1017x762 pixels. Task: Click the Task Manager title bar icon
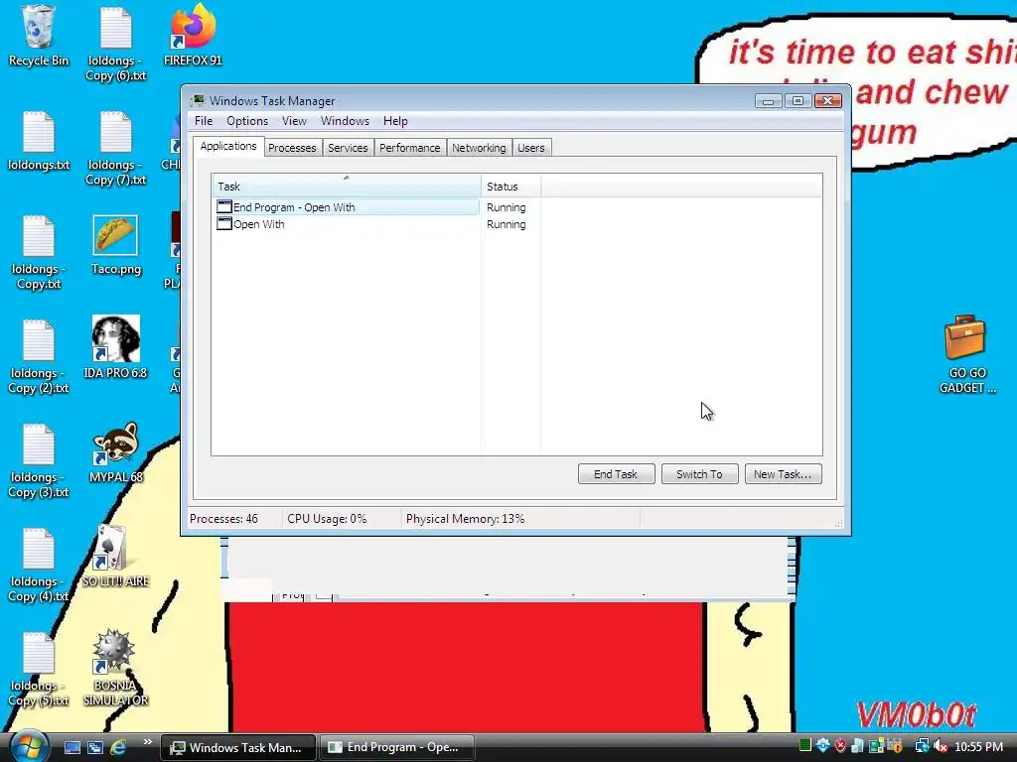198,100
